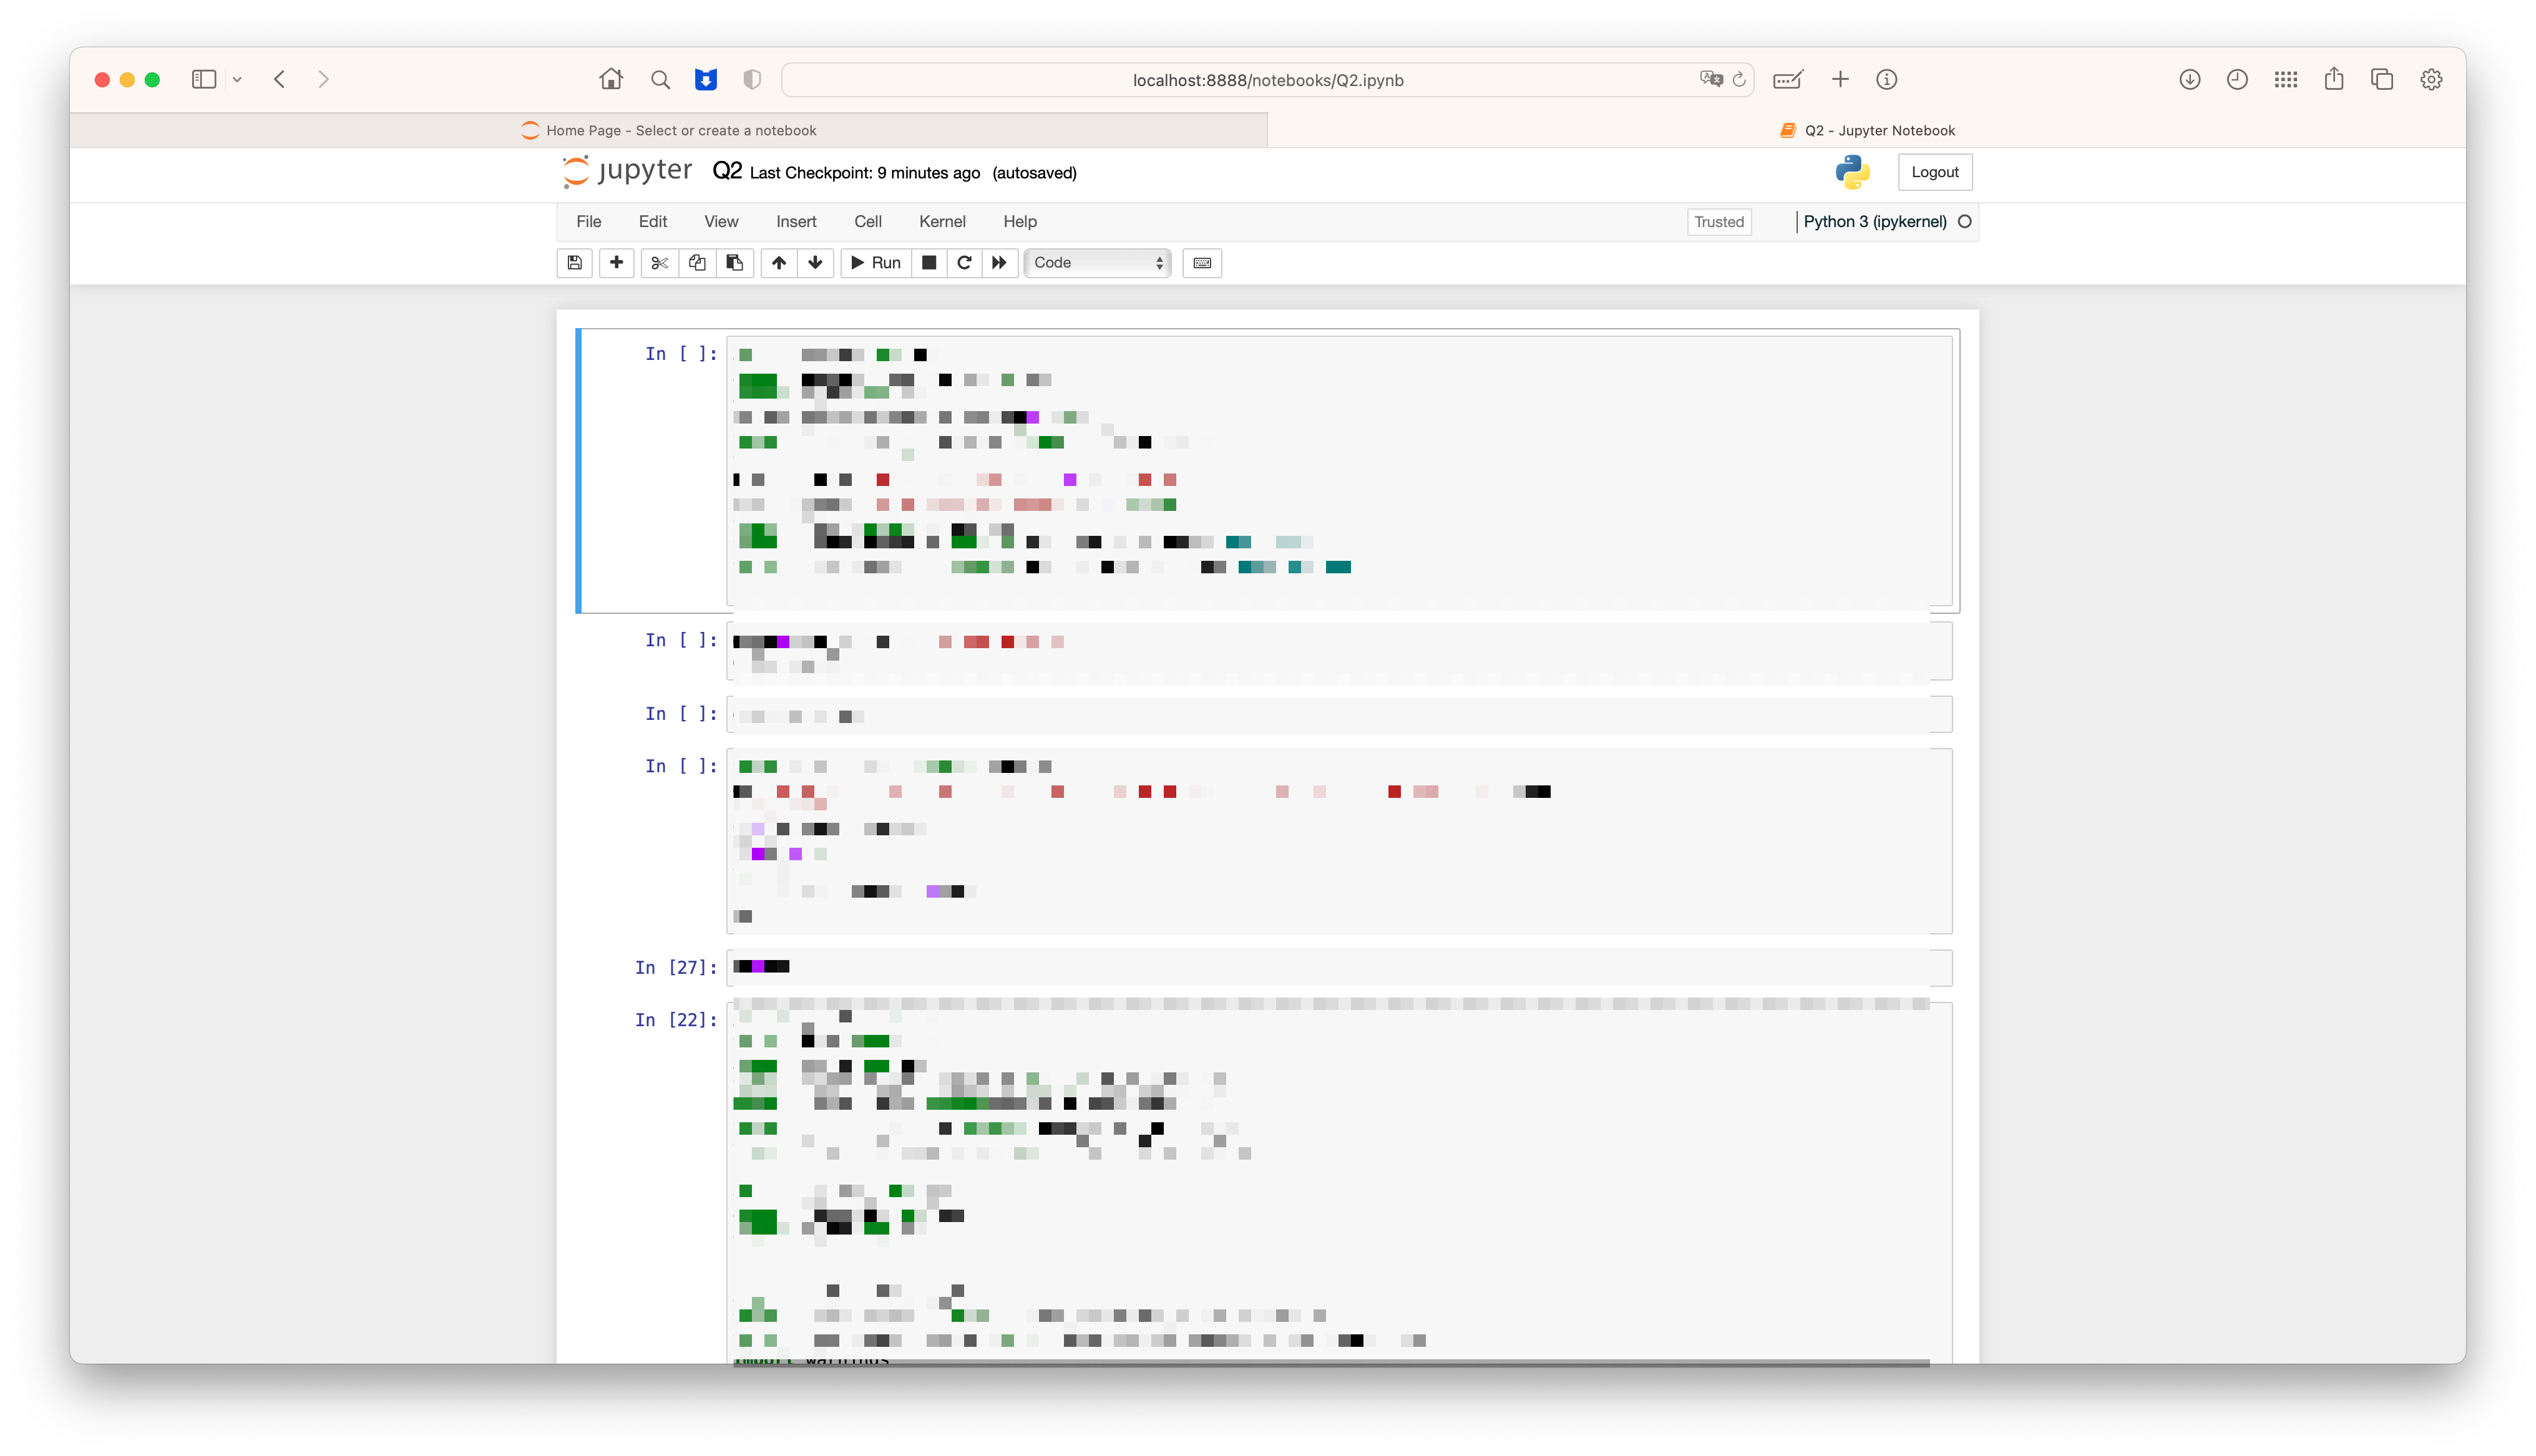The image size is (2536, 1456).
Task: Click Python 3 (ipykernel) kernel name
Action: click(x=1874, y=221)
